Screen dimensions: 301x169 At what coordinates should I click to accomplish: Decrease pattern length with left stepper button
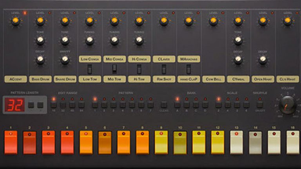point(31,105)
